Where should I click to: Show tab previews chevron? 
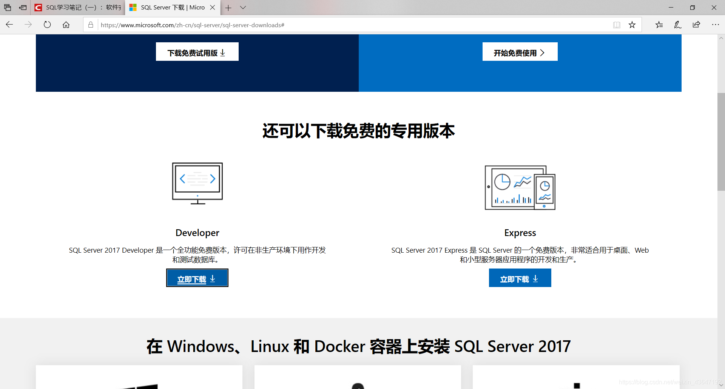pyautogui.click(x=243, y=8)
